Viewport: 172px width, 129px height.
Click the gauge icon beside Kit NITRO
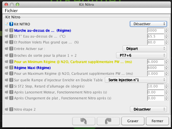pos(6,24)
